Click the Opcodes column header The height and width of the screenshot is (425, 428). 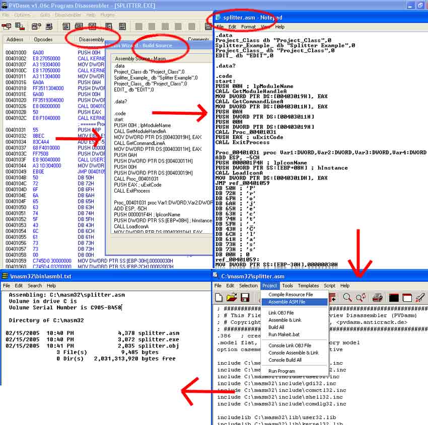pyautogui.click(x=43, y=39)
